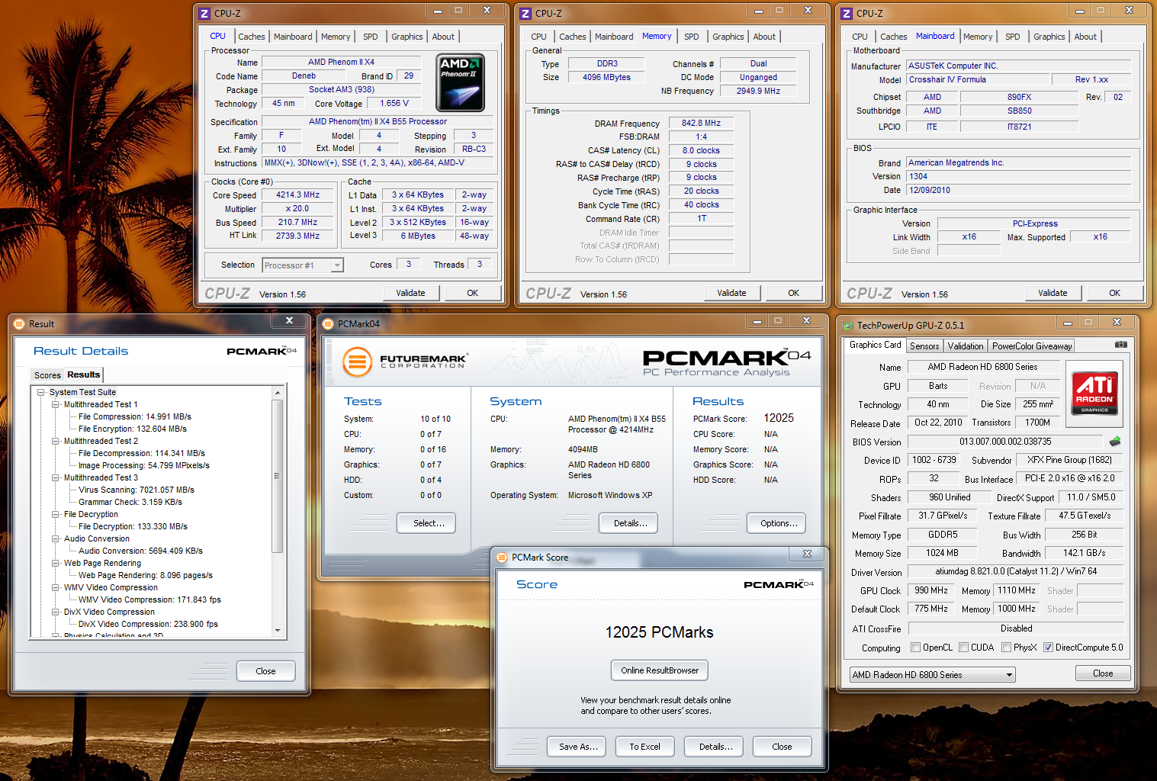
Task: Click title icon of CPU-Z CPU-tab window
Action: pyautogui.click(x=204, y=14)
